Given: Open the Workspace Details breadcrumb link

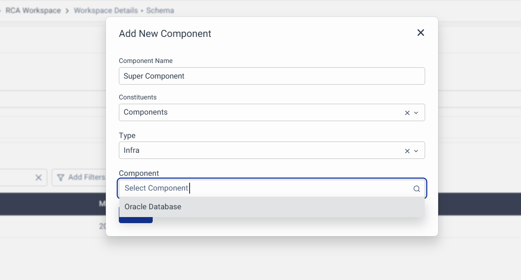Looking at the screenshot, I should coord(105,10).
